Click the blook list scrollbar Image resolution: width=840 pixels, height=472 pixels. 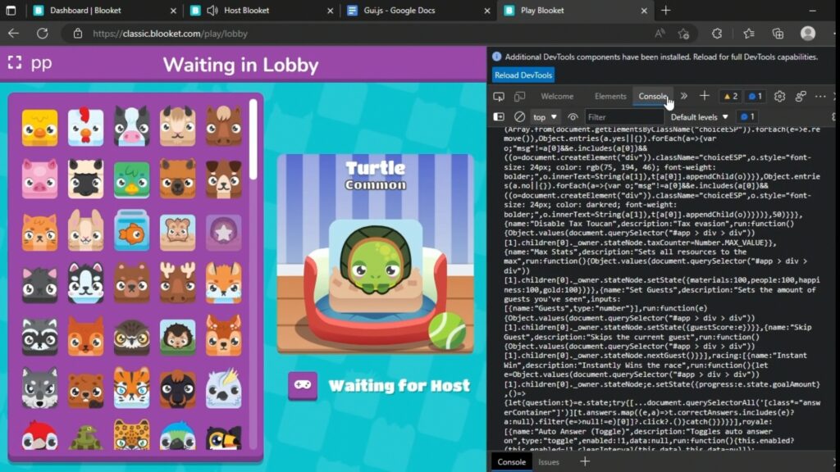[x=253, y=139]
